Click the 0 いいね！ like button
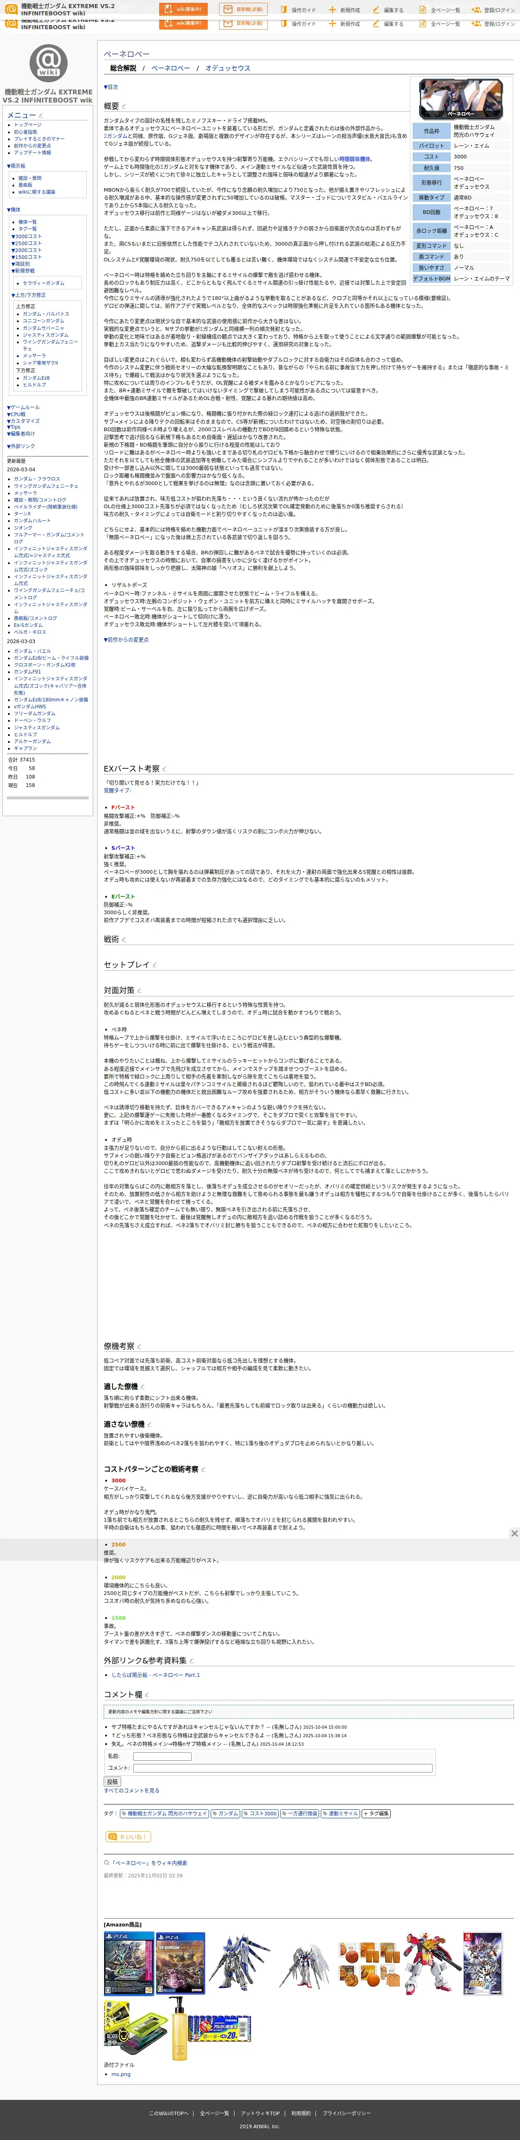Screen dimensions: 520x2140 click(x=128, y=1837)
